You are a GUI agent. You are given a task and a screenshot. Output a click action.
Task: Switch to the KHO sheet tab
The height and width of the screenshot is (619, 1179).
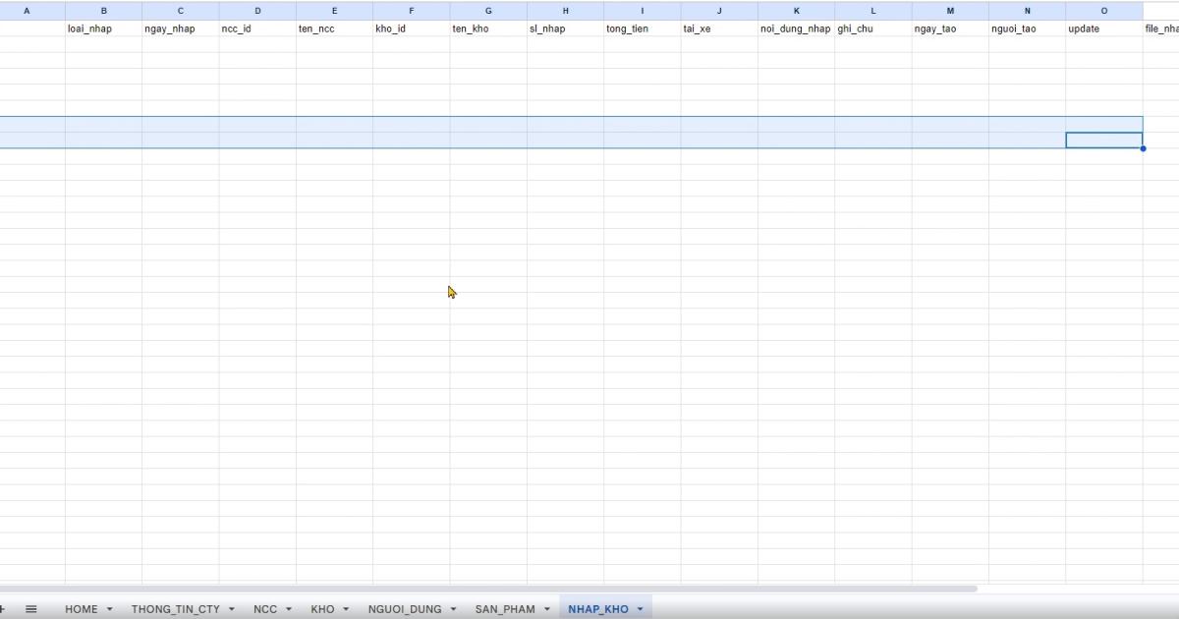(323, 609)
